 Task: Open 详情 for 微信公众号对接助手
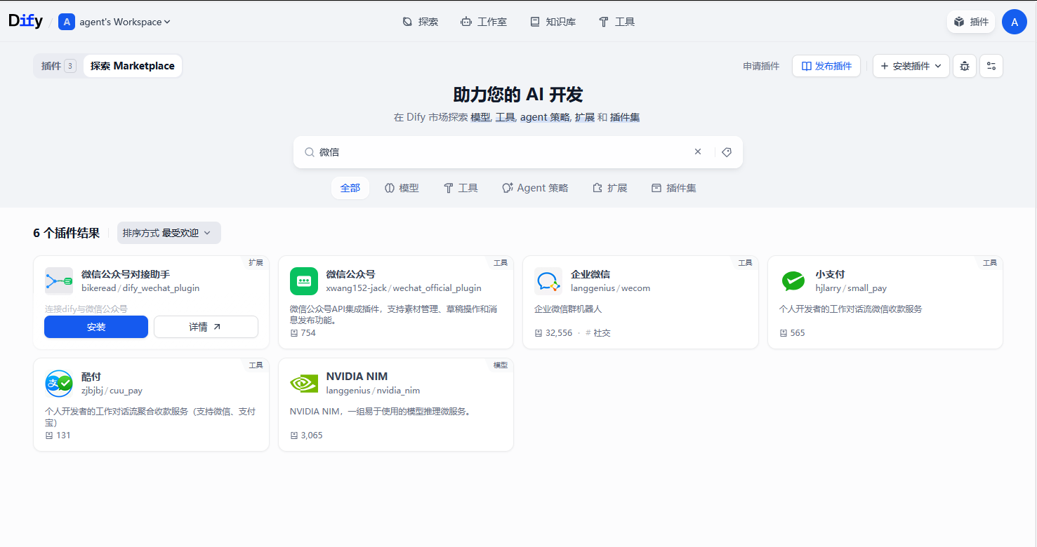(206, 327)
